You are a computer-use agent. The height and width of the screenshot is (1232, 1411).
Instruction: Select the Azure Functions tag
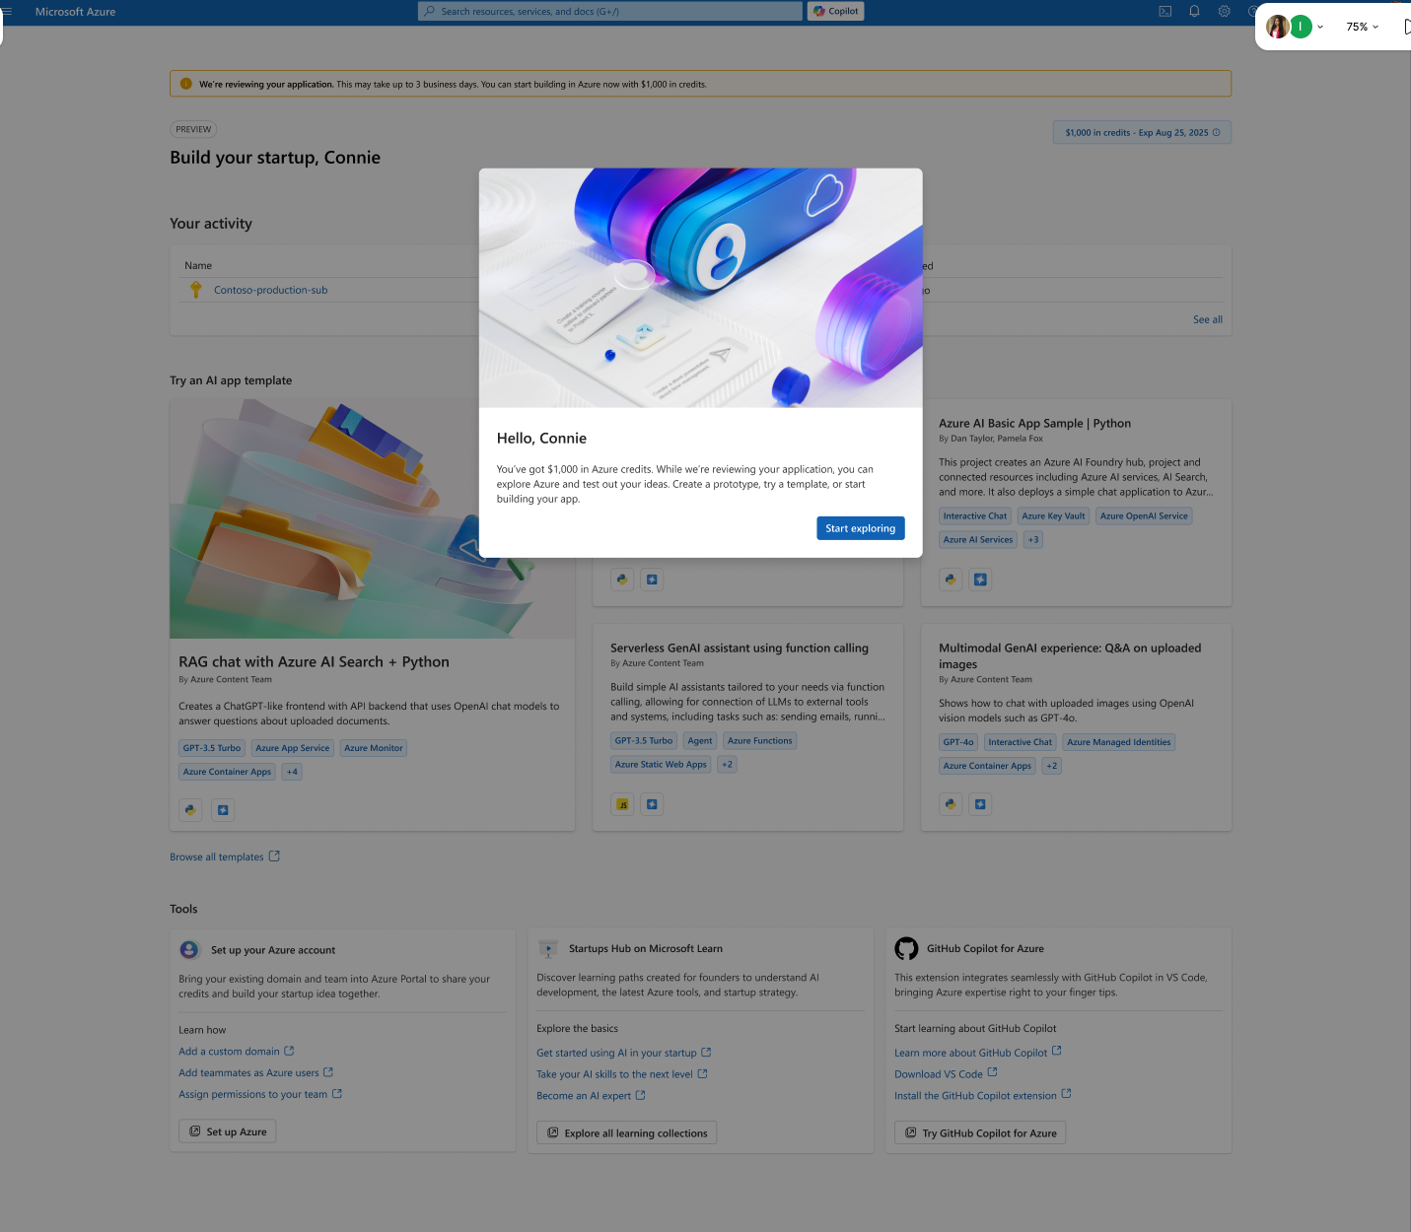[x=760, y=740]
